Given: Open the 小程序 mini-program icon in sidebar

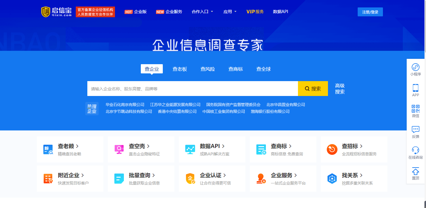Looking at the screenshot, I should coord(415,69).
